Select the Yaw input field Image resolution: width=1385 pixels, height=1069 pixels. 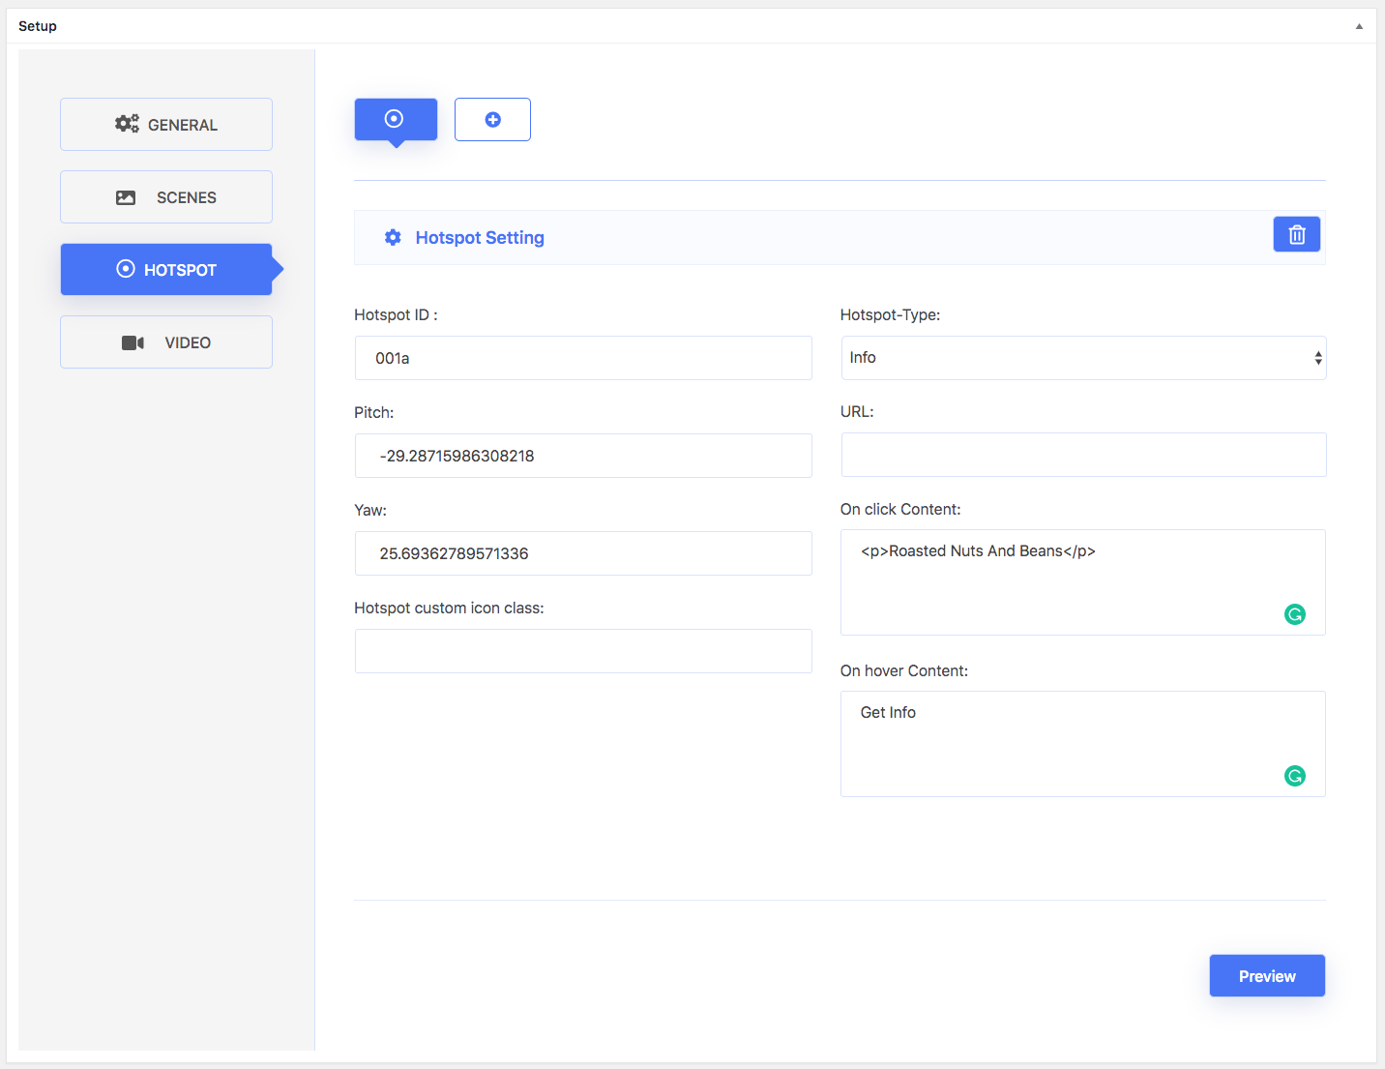click(583, 553)
